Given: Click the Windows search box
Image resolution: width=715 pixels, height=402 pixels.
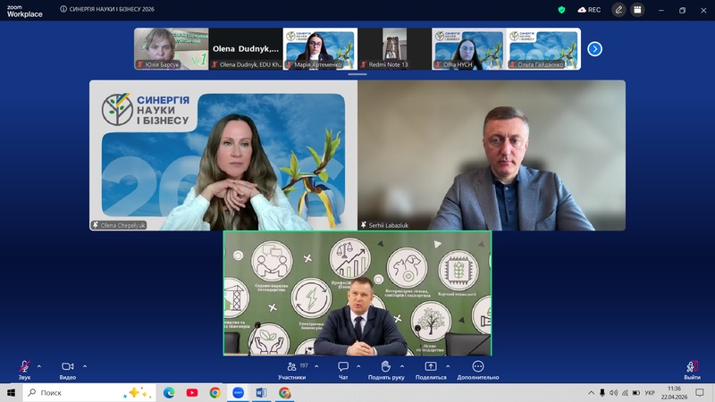Looking at the screenshot, I should [89, 392].
